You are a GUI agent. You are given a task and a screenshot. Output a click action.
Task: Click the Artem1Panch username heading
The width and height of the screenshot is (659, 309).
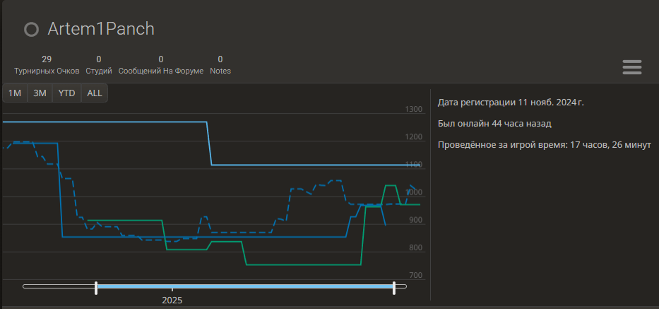pyautogui.click(x=101, y=29)
